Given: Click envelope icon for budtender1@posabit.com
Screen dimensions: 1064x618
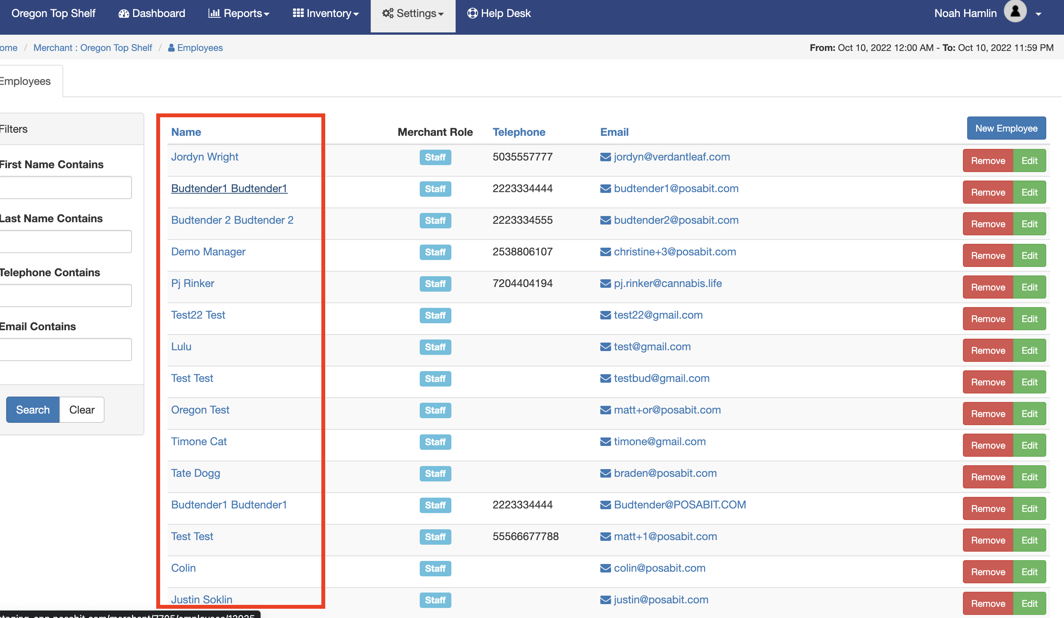Looking at the screenshot, I should [605, 189].
